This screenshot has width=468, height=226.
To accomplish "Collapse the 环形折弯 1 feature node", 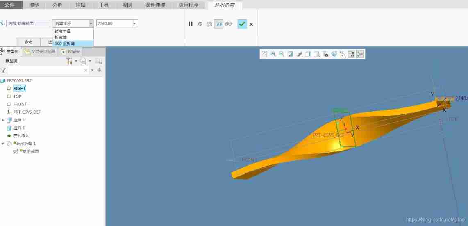I will pos(3,144).
